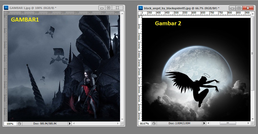258x134 pixels.
Task: Click horizontal scrollbar thumb in black_angel window
Action: click(228, 123)
